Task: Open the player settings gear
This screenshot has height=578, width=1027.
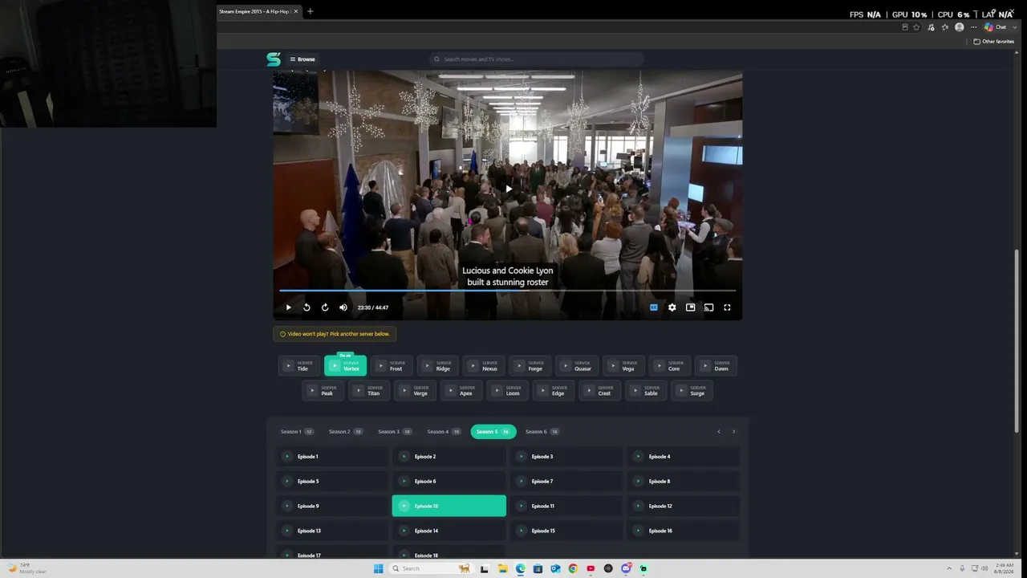Action: coord(672,307)
